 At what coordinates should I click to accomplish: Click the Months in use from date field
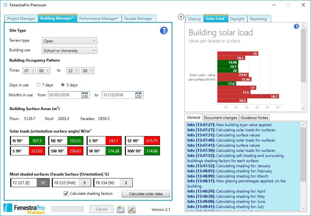pyautogui.click(x=64, y=95)
